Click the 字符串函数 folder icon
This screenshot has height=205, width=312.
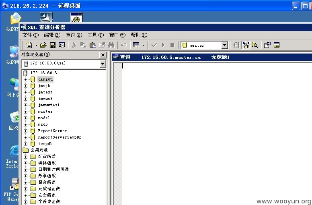click(x=33, y=201)
